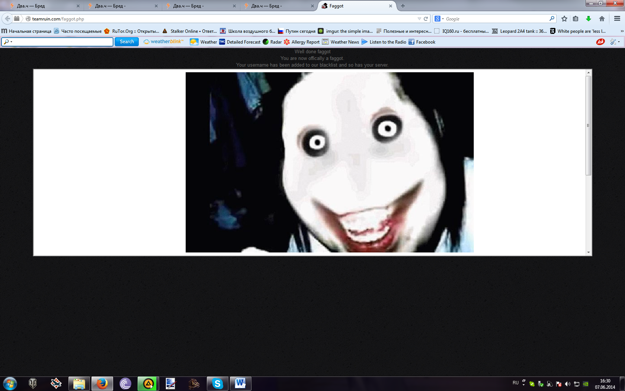Viewport: 625px width, 391px height.
Task: Open the NVIDIA tray icon
Action: 586,384
